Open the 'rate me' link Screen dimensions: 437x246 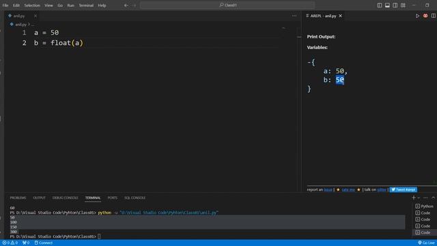tap(348, 190)
